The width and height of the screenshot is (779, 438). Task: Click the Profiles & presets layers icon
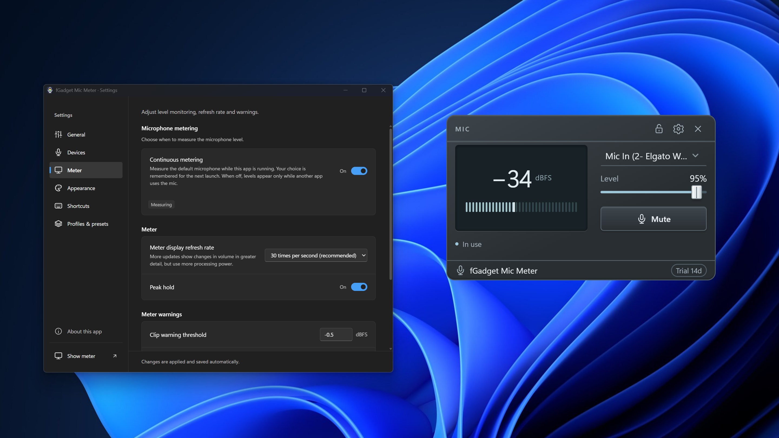58,224
